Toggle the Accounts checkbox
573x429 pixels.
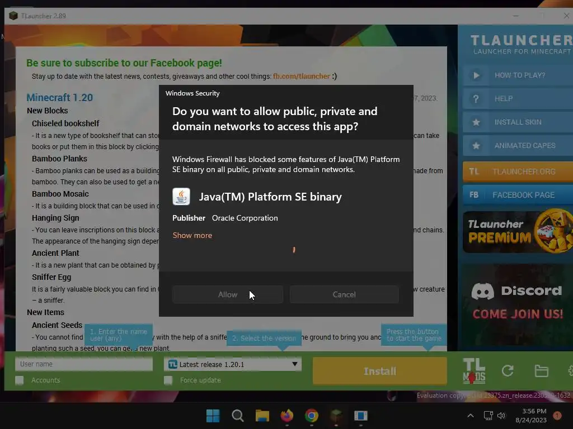[20, 380]
